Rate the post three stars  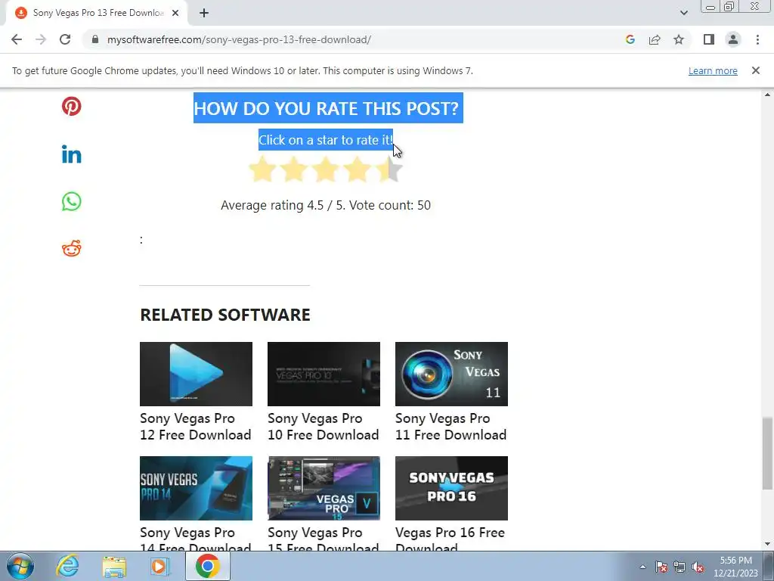[325, 169]
